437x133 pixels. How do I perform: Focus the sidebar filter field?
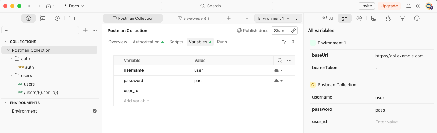40,31
